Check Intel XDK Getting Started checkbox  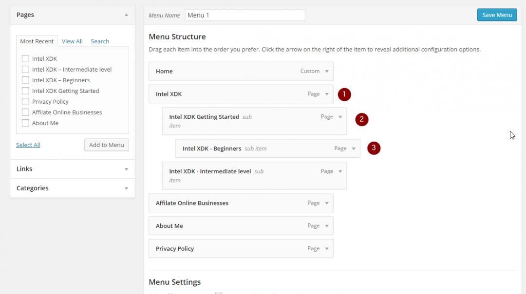[25, 91]
